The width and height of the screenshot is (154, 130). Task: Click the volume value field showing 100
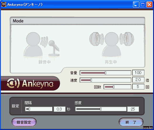pyautogui.click(x=138, y=73)
